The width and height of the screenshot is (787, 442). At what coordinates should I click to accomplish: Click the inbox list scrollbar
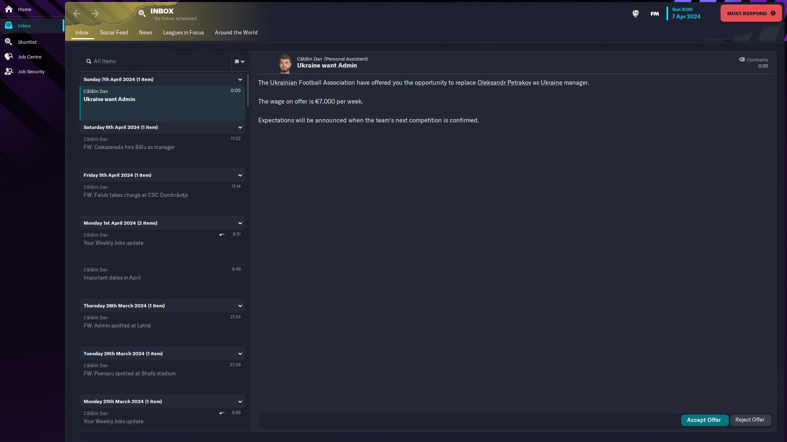[x=248, y=90]
